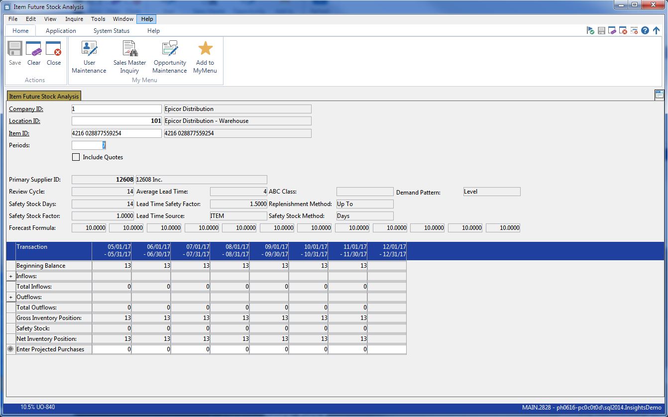Click the Item ID label link
Image resolution: width=668 pixels, height=417 pixels.
[20, 133]
